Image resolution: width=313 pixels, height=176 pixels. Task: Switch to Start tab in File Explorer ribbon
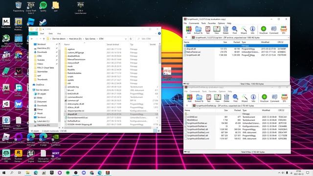[42, 34]
